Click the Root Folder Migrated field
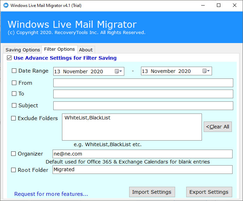This screenshot has width=243, height=201. click(142, 169)
